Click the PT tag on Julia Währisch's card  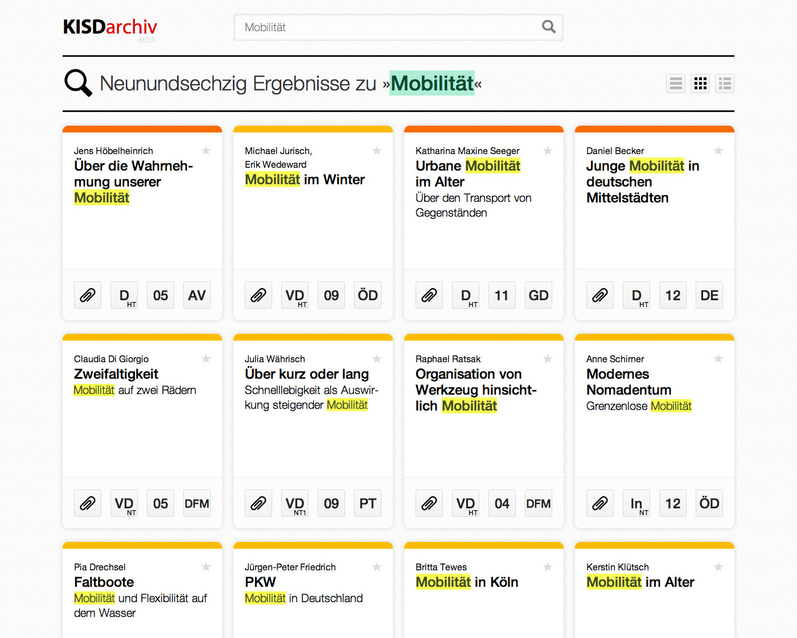point(368,503)
